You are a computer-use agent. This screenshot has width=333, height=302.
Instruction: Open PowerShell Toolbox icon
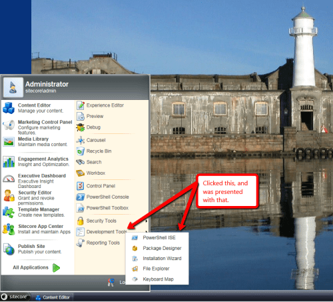pos(80,208)
